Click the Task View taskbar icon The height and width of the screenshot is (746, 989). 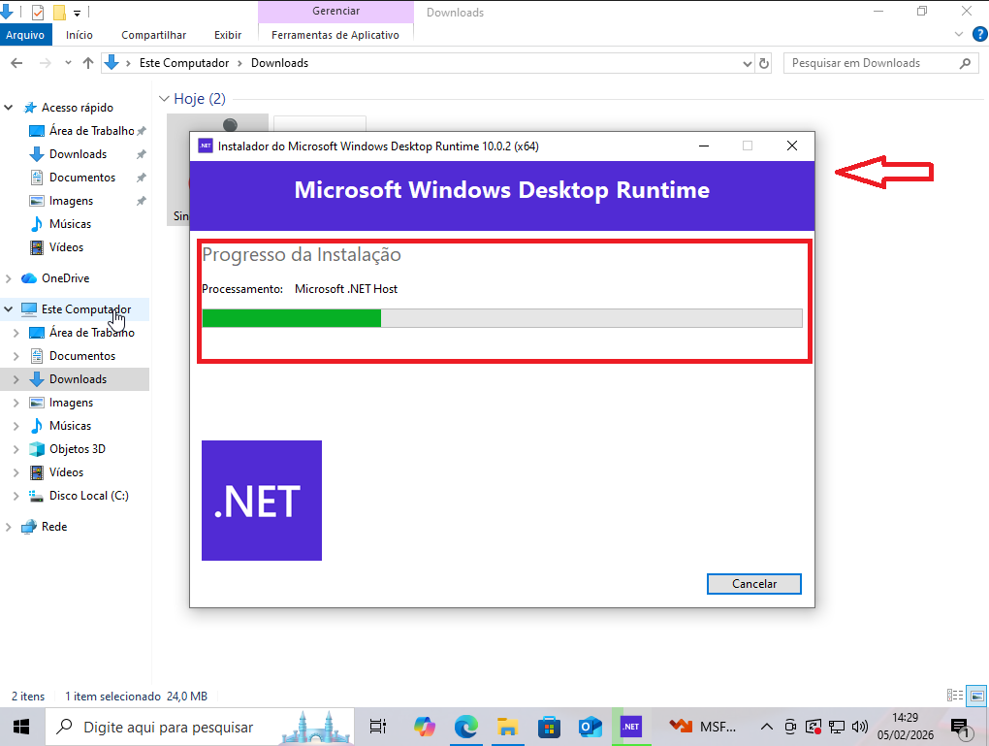pos(378,727)
